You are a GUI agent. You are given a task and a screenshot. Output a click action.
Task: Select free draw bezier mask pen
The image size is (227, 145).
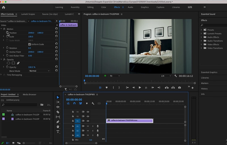coord(18,63)
